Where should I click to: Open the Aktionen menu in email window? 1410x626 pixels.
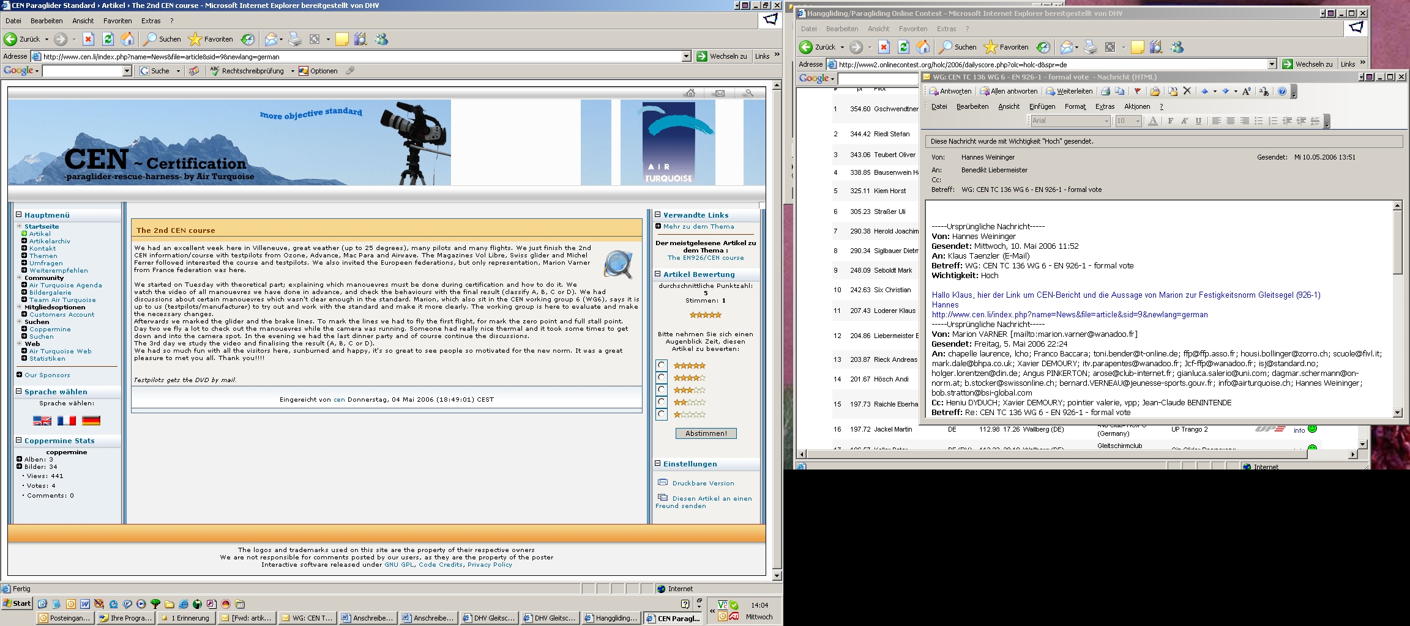(1136, 106)
